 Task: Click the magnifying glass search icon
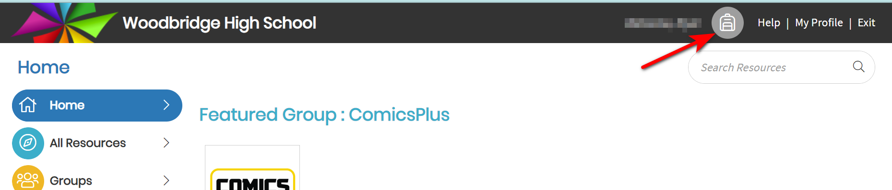[858, 67]
